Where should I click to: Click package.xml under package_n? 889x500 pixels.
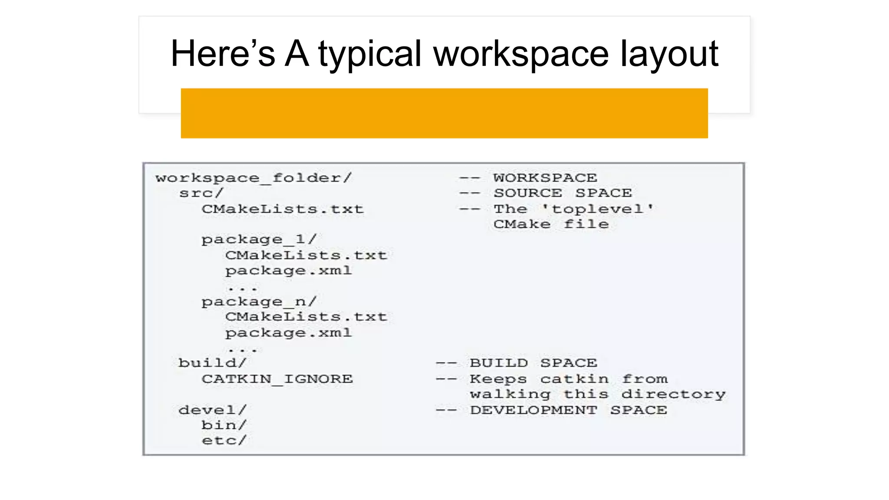[288, 333]
